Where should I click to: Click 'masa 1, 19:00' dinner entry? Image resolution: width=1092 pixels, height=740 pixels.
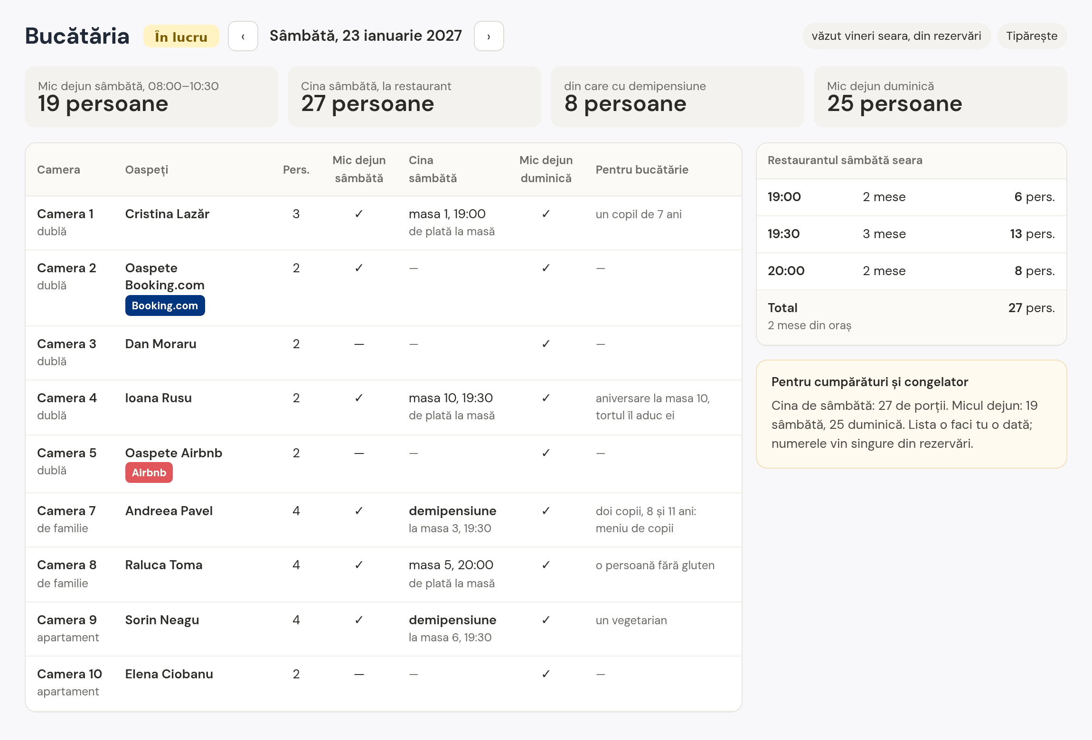pos(447,214)
